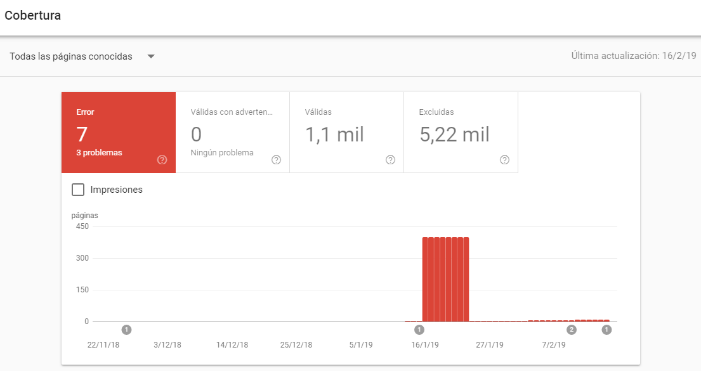701x371 pixels.
Task: Show help for the Excluidas card
Action: click(x=504, y=160)
